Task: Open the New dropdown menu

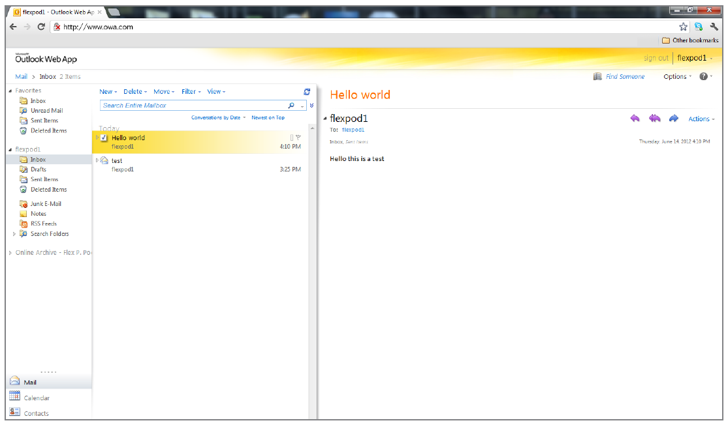Action: 108,92
